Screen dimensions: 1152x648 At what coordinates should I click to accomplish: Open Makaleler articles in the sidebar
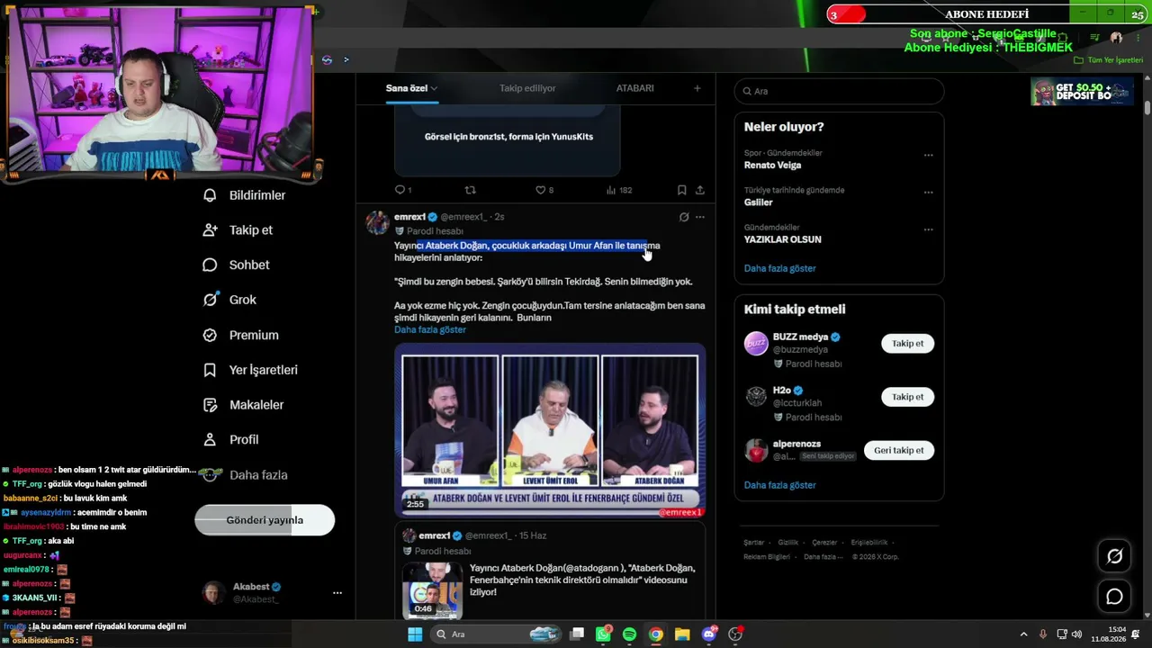point(243,405)
